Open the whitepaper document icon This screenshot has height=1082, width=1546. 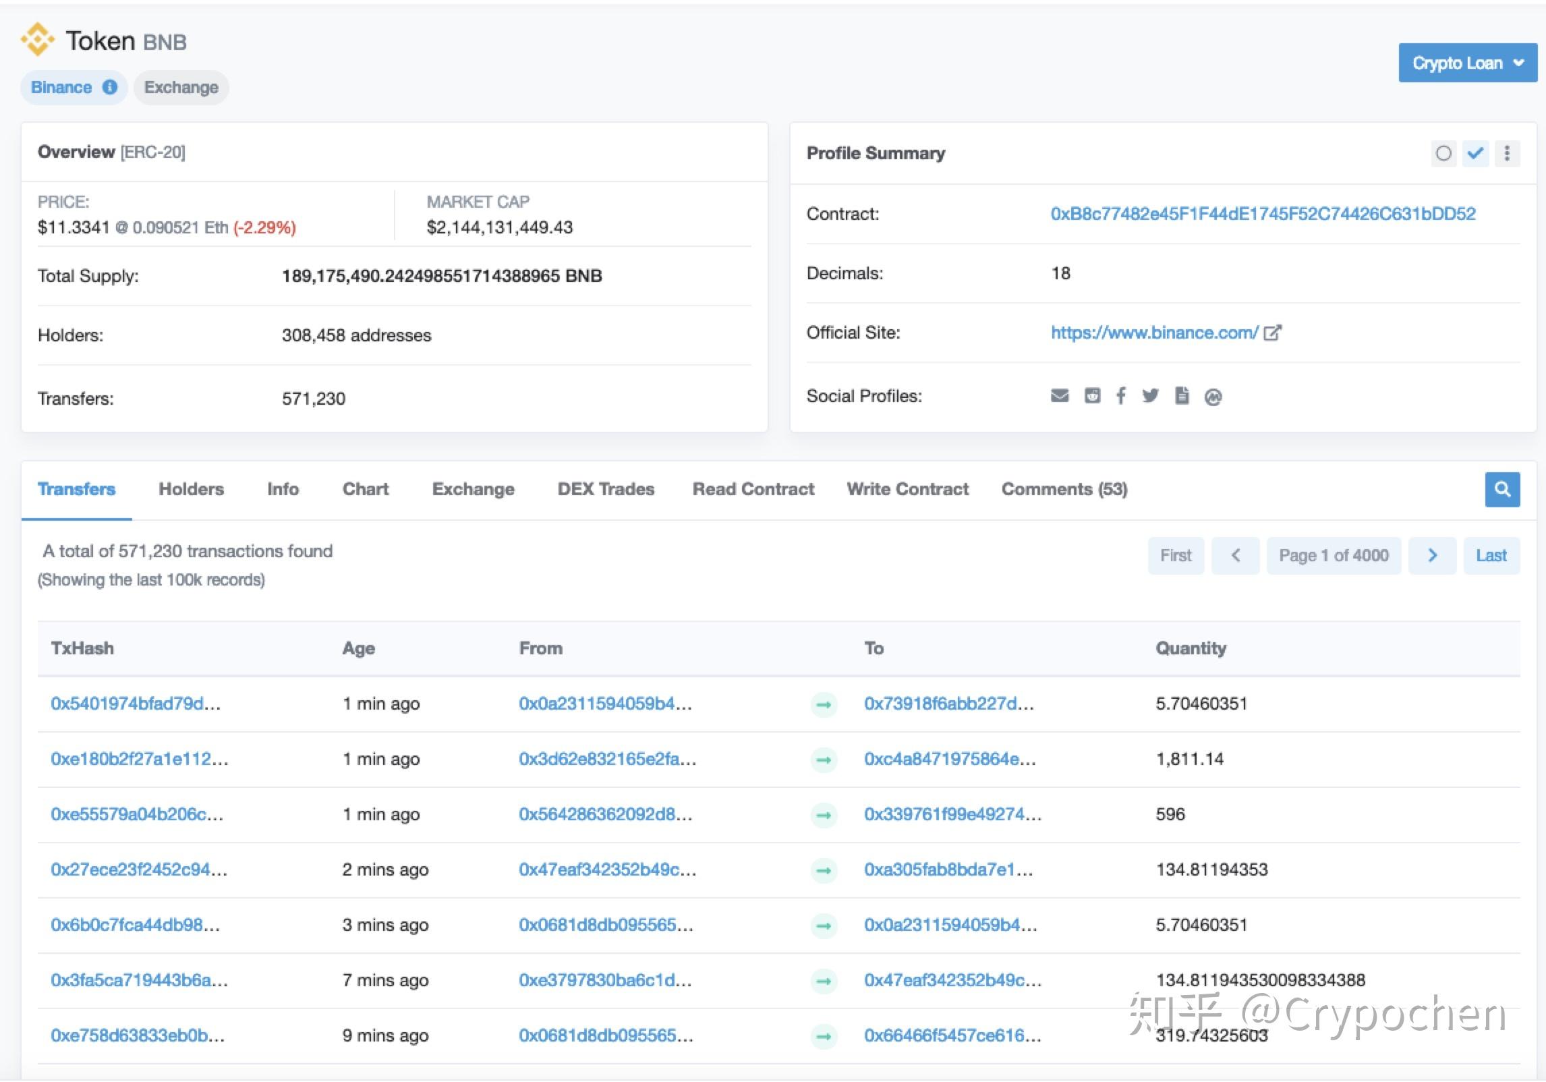tap(1182, 396)
